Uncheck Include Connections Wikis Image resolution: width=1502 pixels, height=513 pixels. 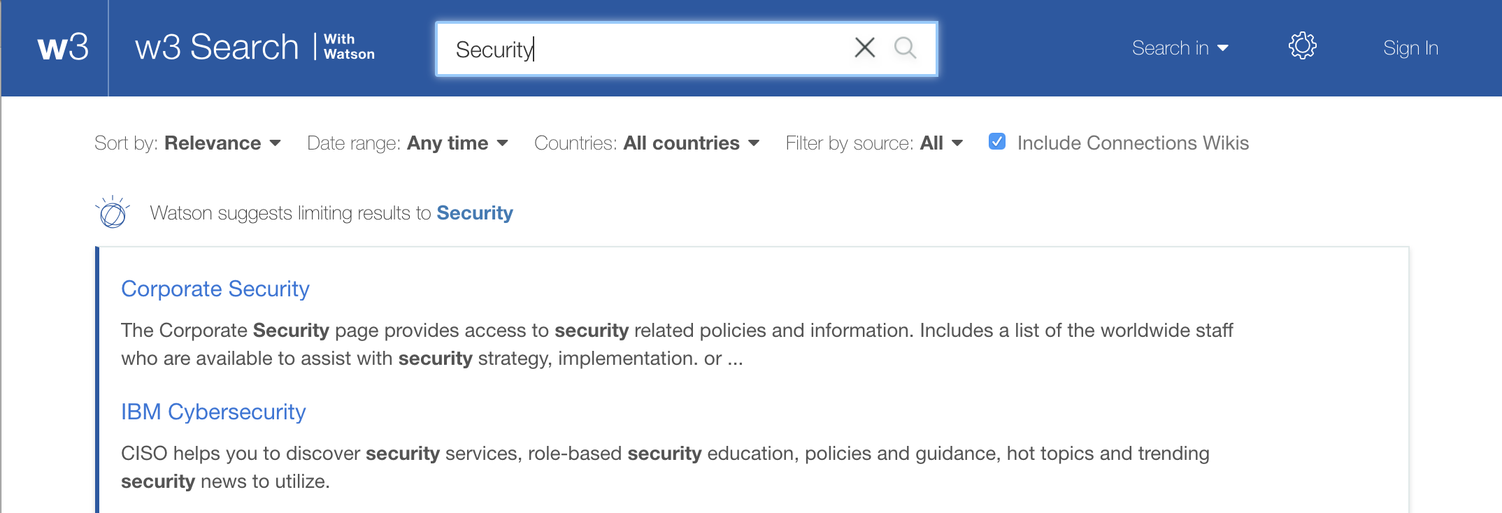[997, 142]
